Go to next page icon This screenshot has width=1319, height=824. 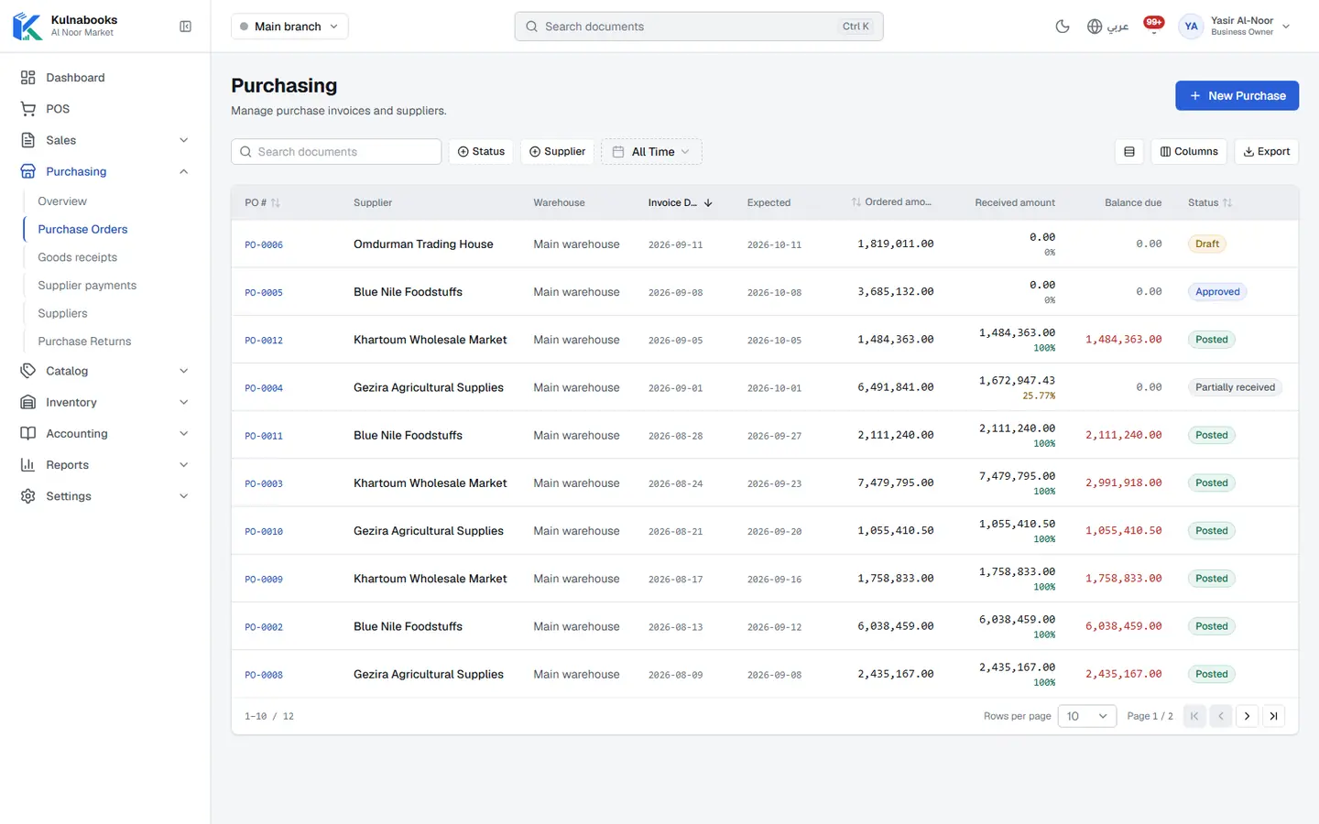[x=1247, y=716]
